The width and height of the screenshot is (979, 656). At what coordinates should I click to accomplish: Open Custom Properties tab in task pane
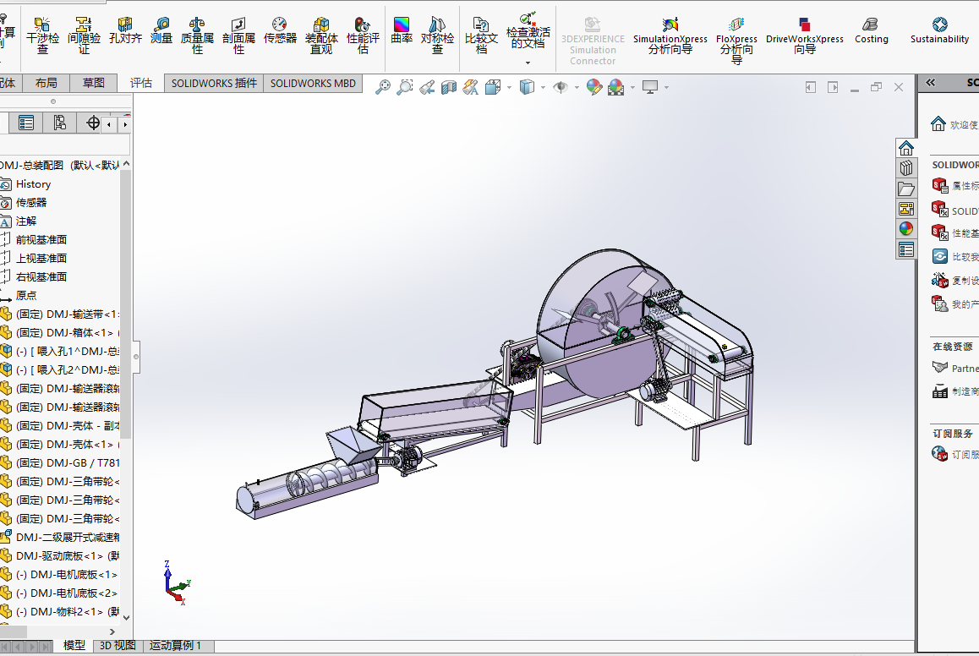point(906,249)
